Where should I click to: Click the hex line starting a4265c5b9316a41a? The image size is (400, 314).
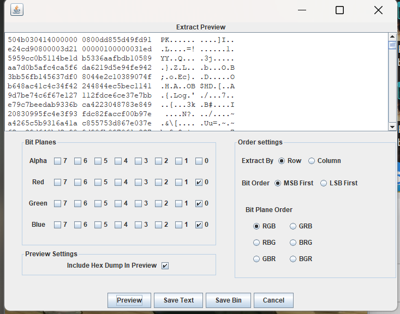(121, 123)
